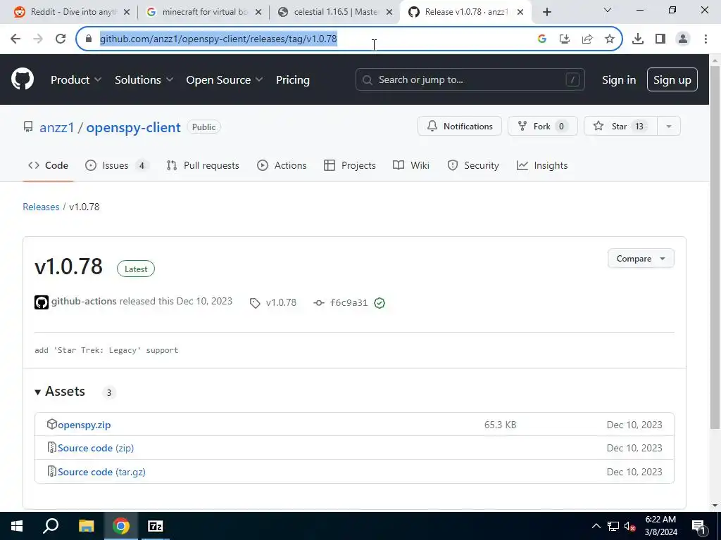Open the Issues tab
721x540 pixels.
click(x=117, y=165)
